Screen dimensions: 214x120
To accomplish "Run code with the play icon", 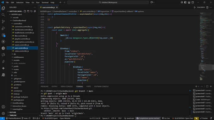I will [195, 7].
